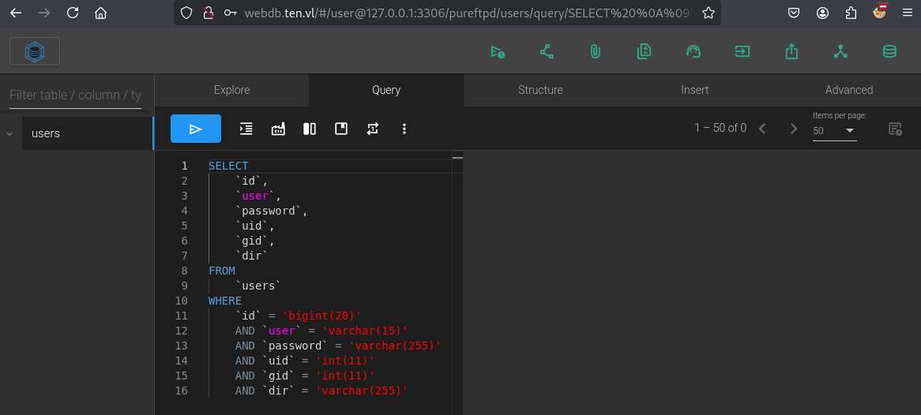Viewport: 921px width, 415px height.
Task: Click the WebDB cube logo button
Action: tap(35, 51)
